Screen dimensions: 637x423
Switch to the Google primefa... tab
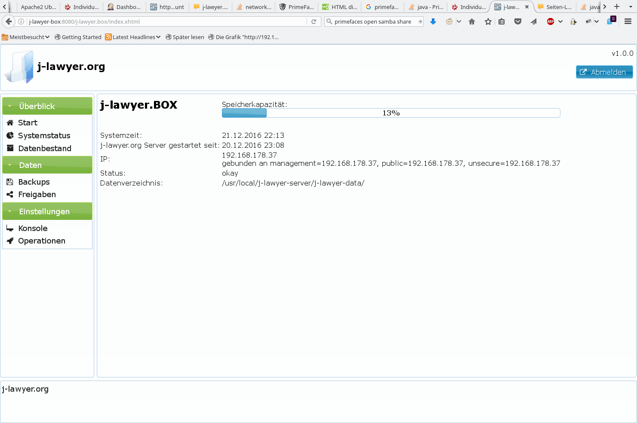(382, 7)
